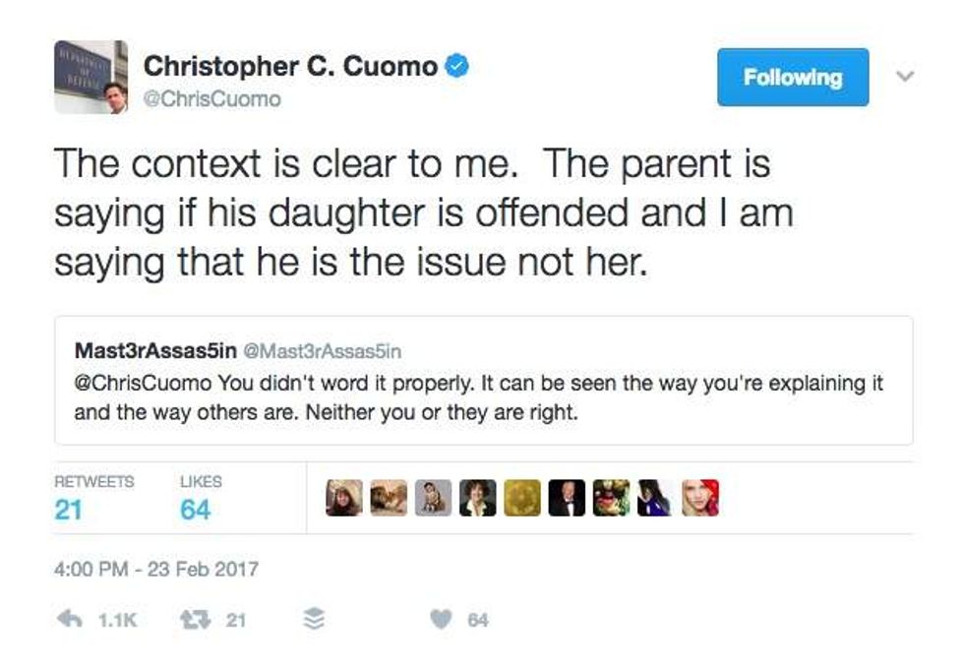
Task: Click the blue verified badge
Action: coord(457,67)
